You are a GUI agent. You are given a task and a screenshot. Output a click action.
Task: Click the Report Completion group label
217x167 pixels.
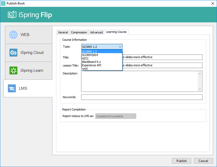pos(74,110)
